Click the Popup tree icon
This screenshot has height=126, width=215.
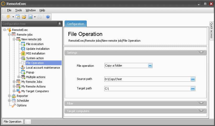tap(23, 72)
